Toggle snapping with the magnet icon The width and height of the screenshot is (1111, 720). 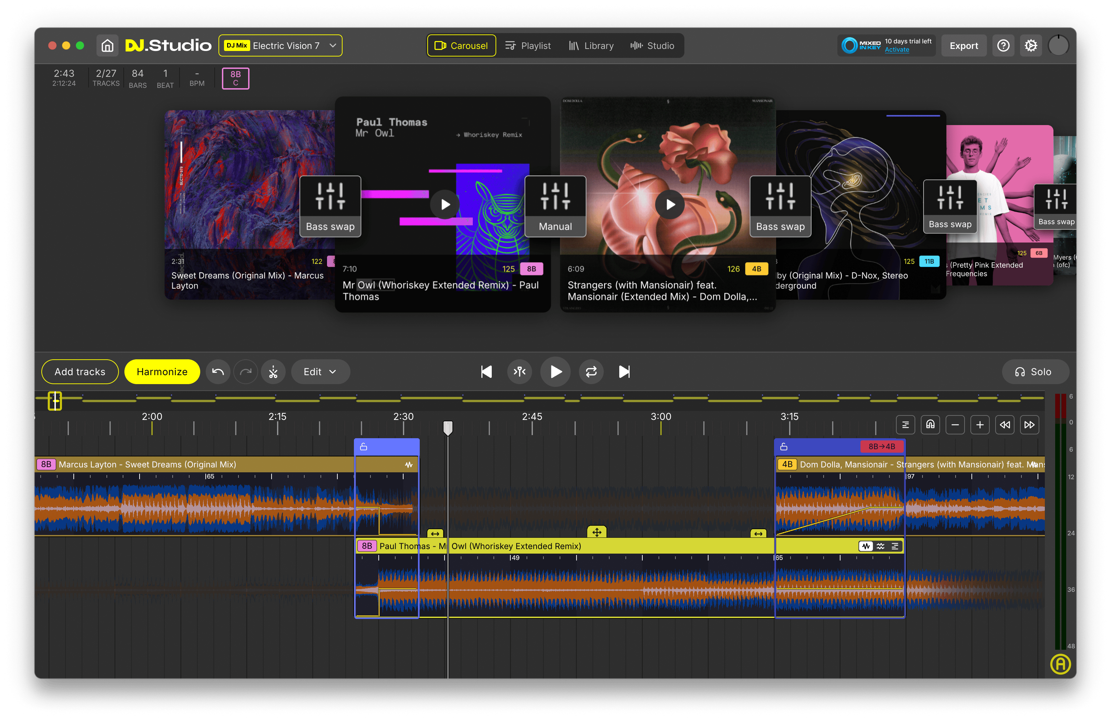(x=930, y=425)
